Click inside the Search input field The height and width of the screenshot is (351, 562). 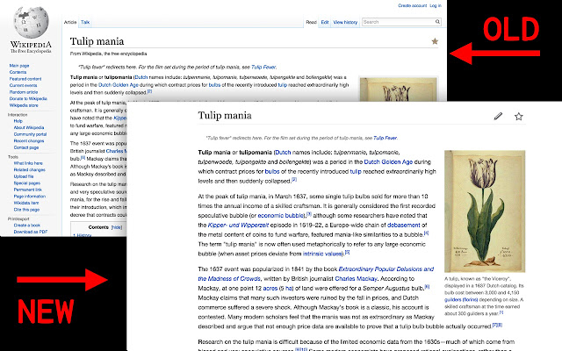[x=398, y=22]
